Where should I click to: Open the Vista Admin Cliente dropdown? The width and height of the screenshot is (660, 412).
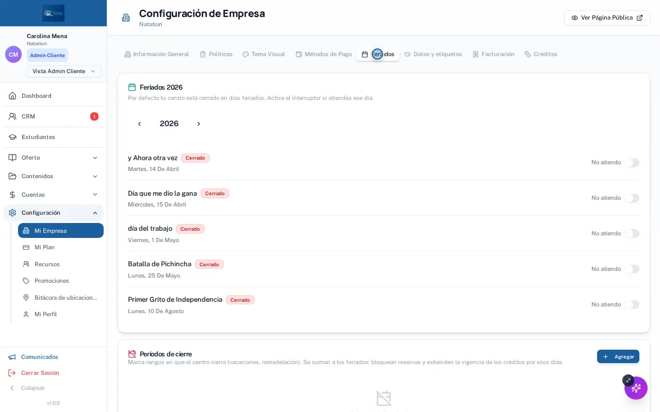(64, 71)
